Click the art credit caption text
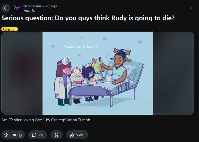 tap(46, 120)
